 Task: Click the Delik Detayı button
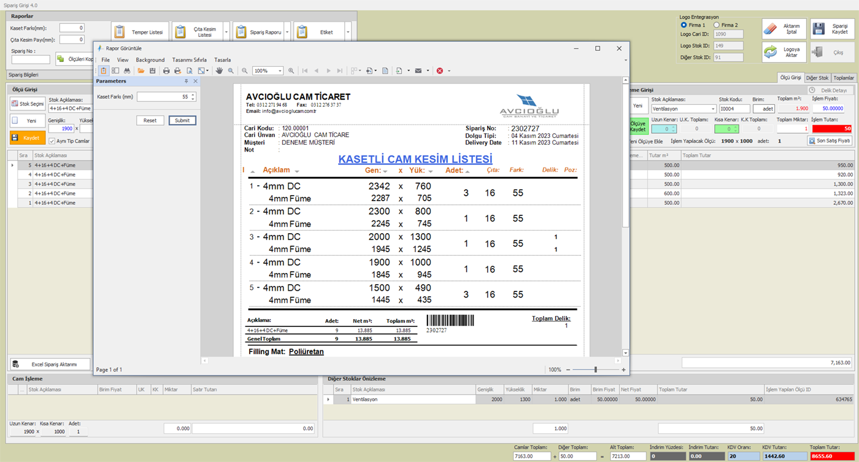830,90
